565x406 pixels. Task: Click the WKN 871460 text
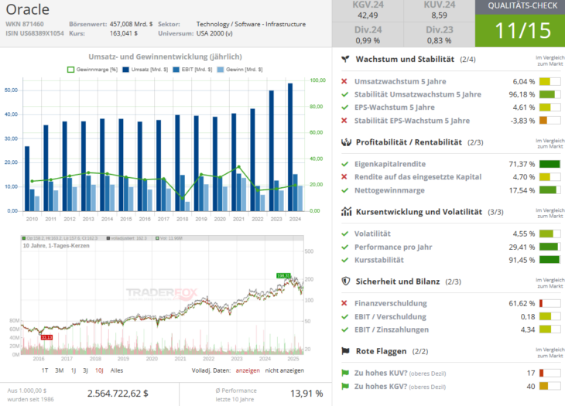[25, 24]
